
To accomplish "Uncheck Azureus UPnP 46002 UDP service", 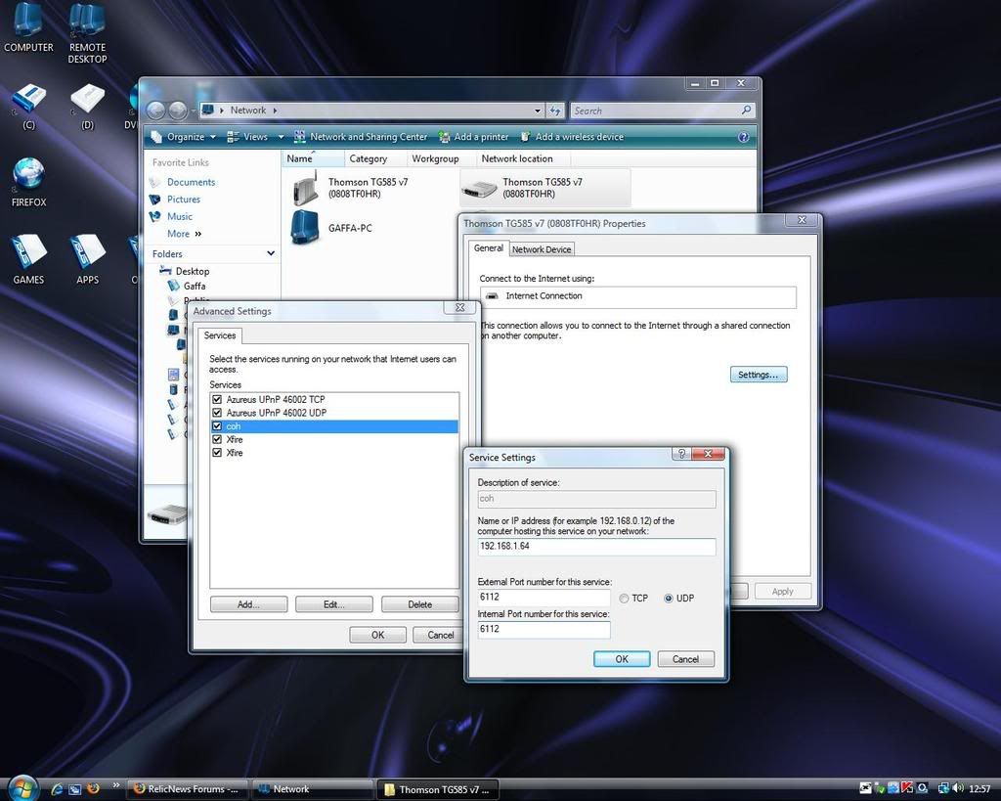I will (x=217, y=413).
